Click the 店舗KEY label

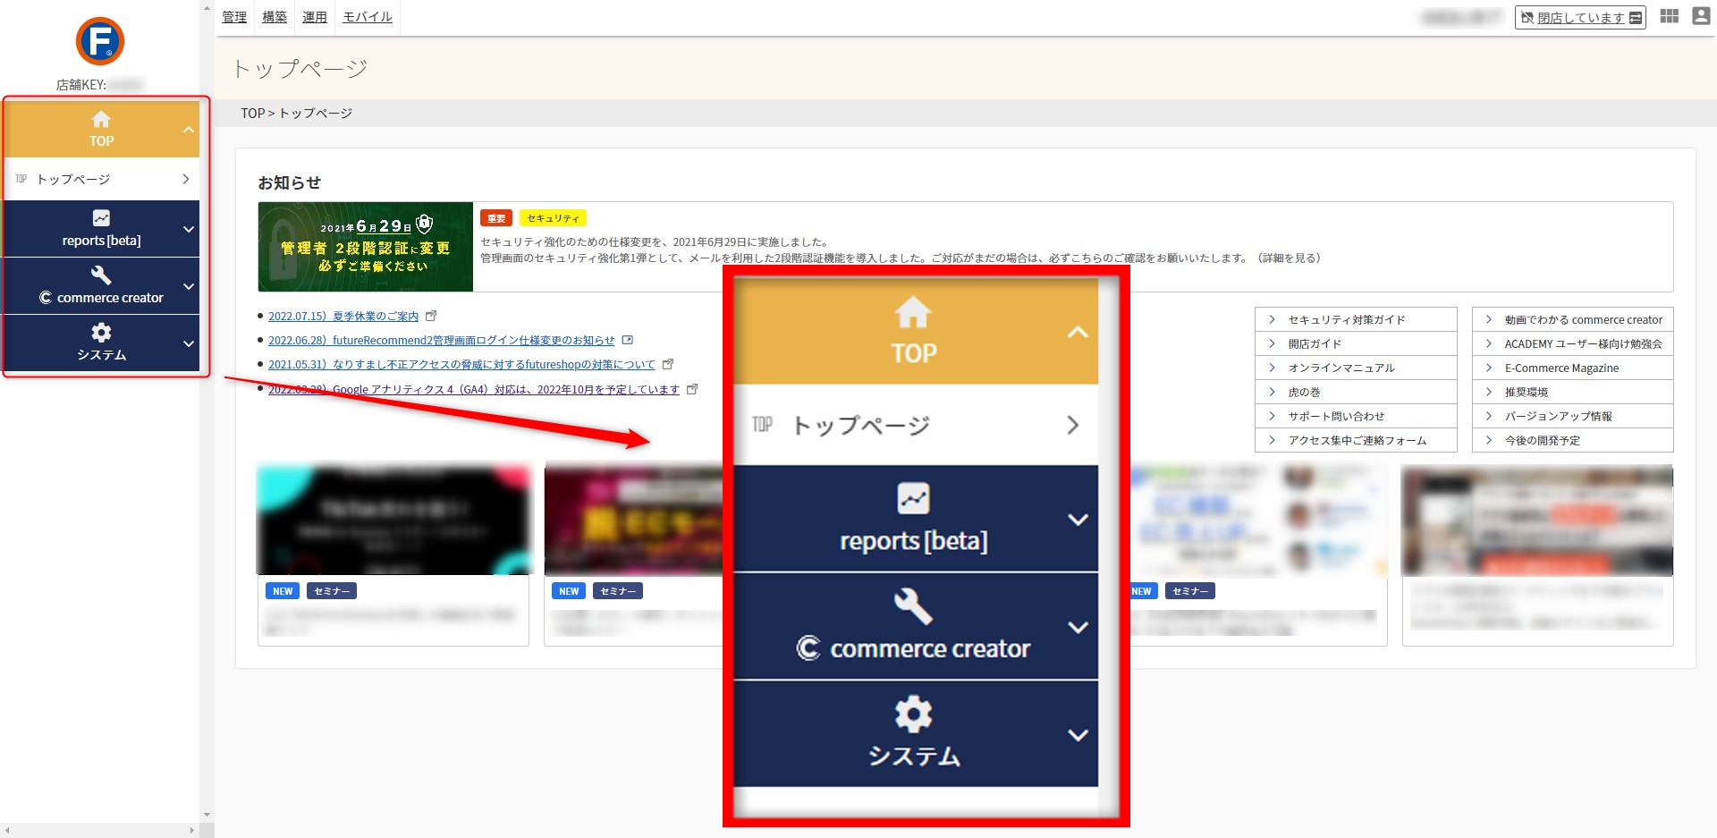(81, 85)
